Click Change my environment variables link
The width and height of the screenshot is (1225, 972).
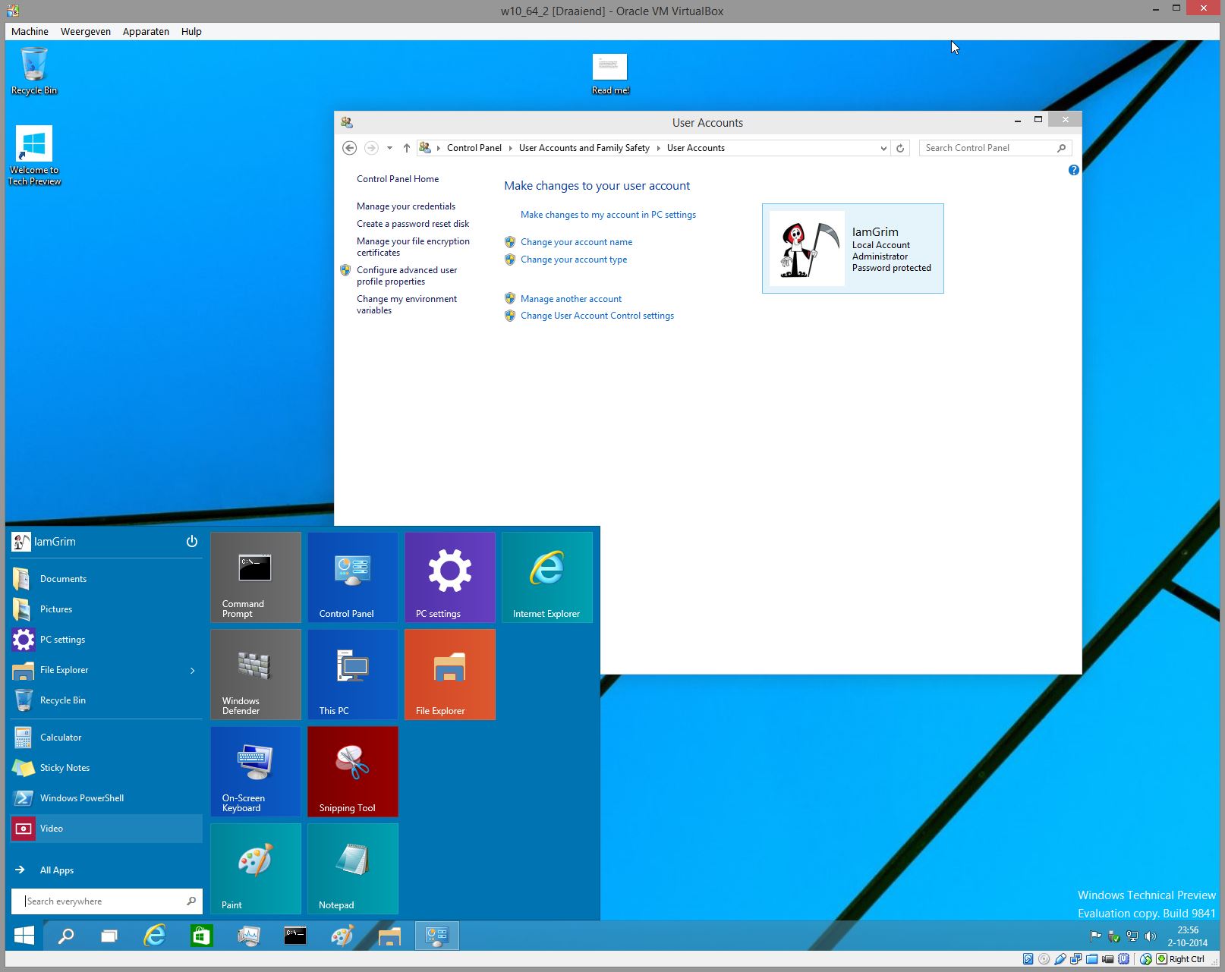[x=407, y=304]
